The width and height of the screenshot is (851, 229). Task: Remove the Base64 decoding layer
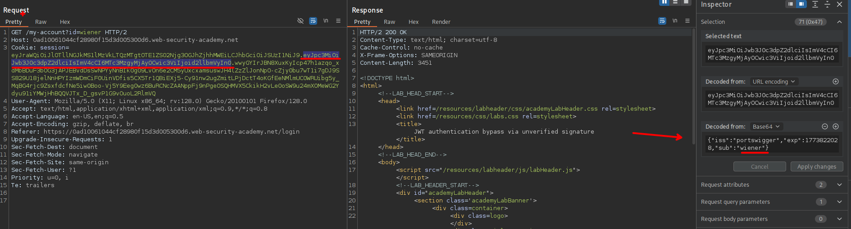click(x=825, y=126)
